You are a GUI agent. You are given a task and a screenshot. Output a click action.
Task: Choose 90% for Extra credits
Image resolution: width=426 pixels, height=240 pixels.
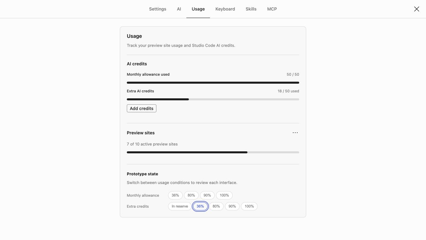(232, 206)
